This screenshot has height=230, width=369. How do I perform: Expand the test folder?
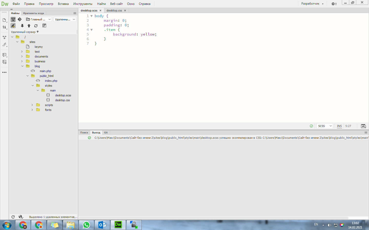[22, 52]
